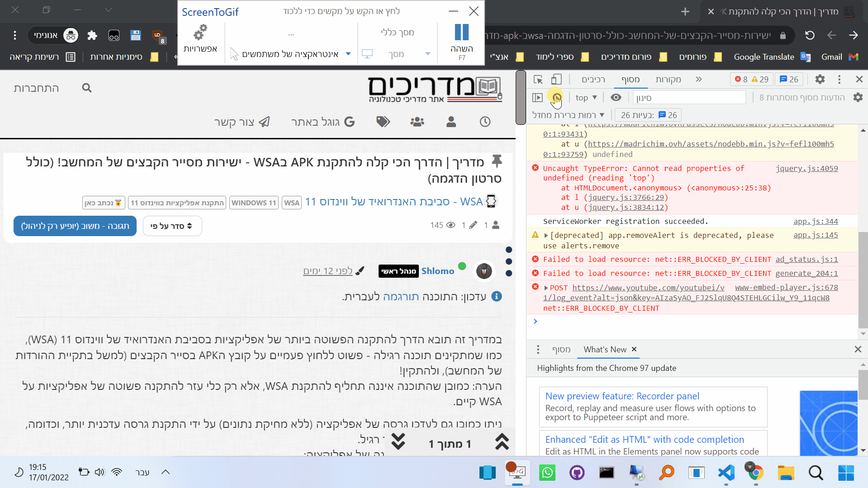Open the contact us צור קשר link
Viewport: 868px width, 488px height.
[x=242, y=121]
